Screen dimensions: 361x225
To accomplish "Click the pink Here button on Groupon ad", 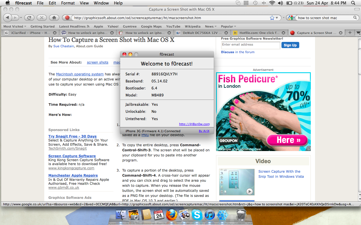I will pyautogui.click(x=287, y=140).
